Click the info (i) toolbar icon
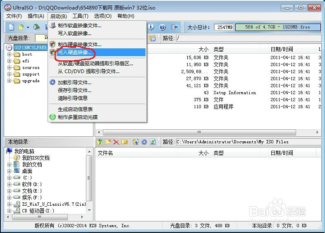The height and width of the screenshot is (233, 325). point(151,27)
